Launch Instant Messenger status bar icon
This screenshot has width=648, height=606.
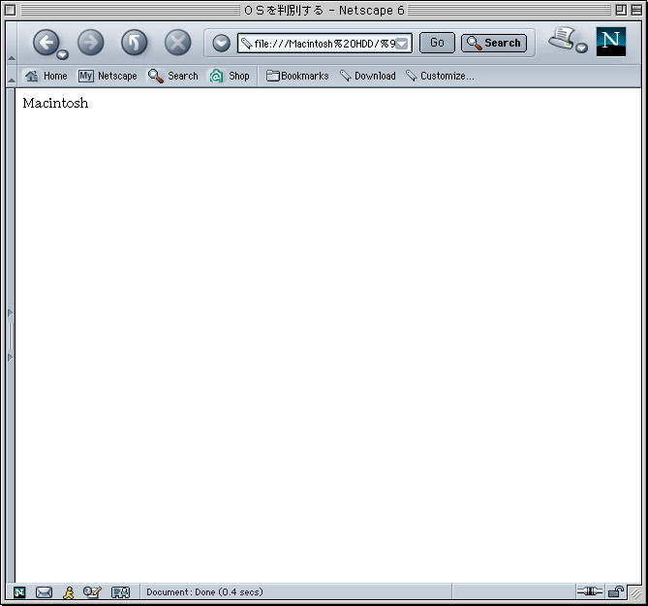[x=68, y=592]
